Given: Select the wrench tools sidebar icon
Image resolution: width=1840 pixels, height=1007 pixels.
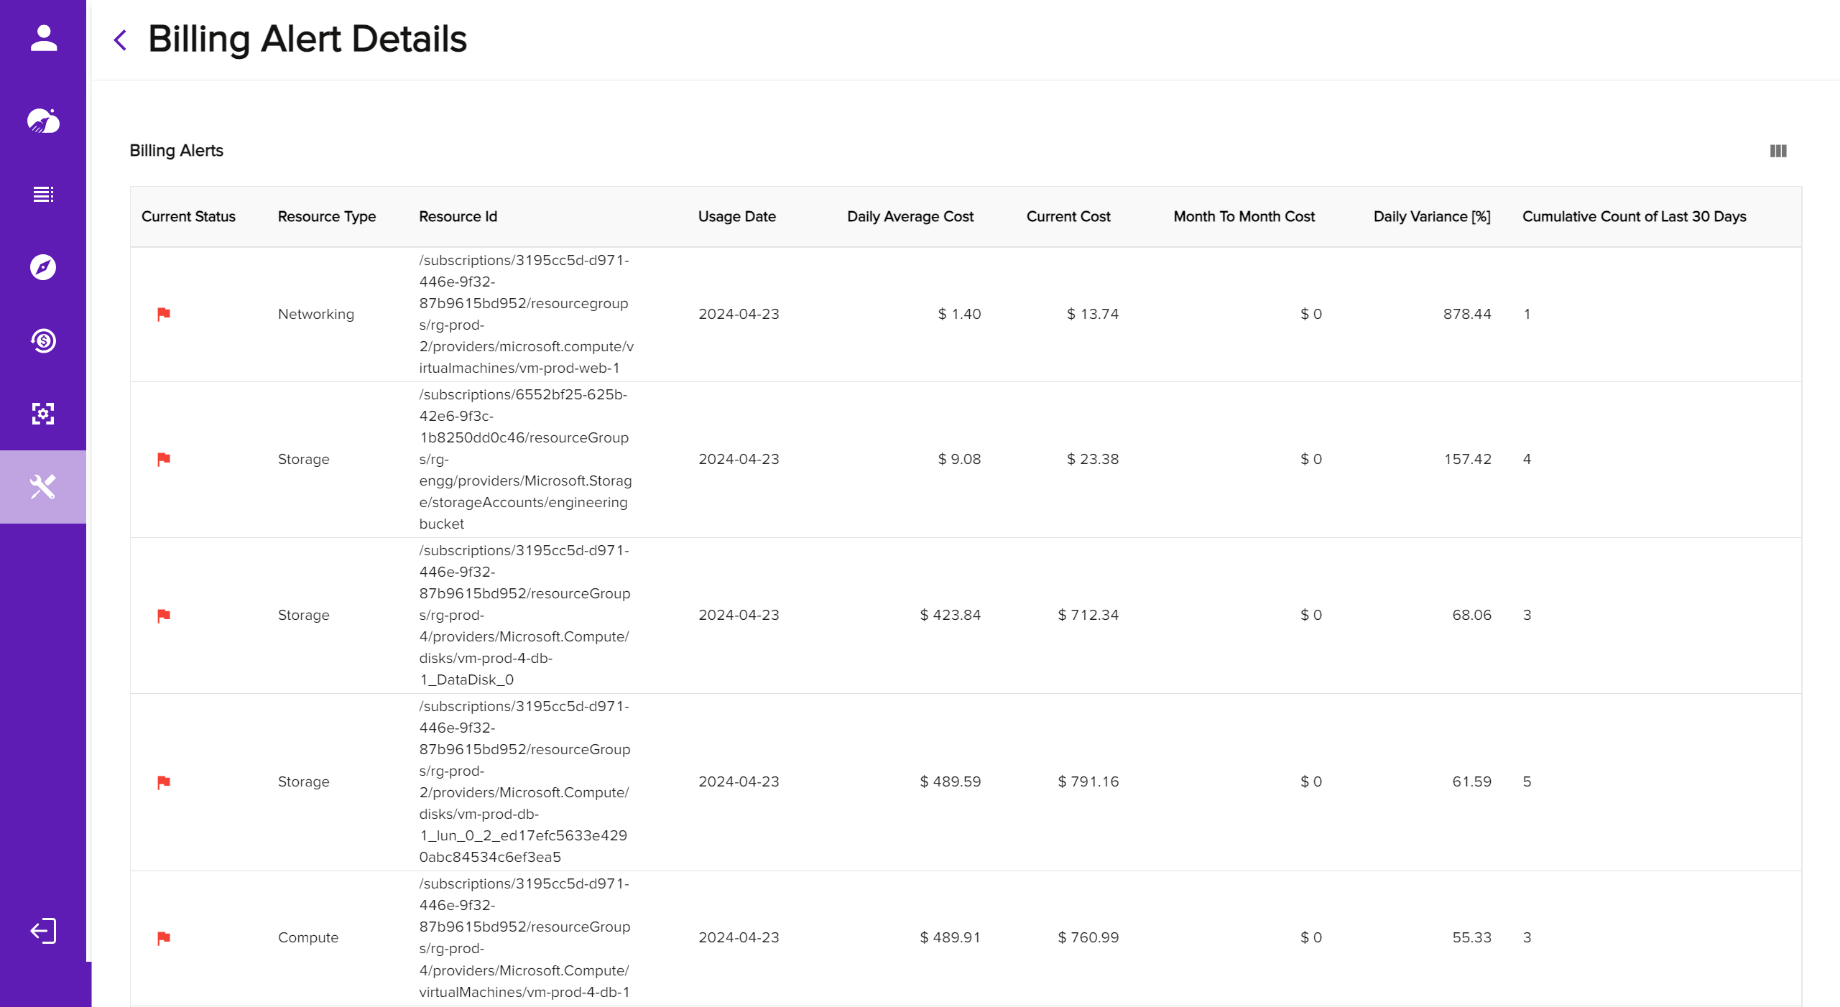Looking at the screenshot, I should coord(43,487).
